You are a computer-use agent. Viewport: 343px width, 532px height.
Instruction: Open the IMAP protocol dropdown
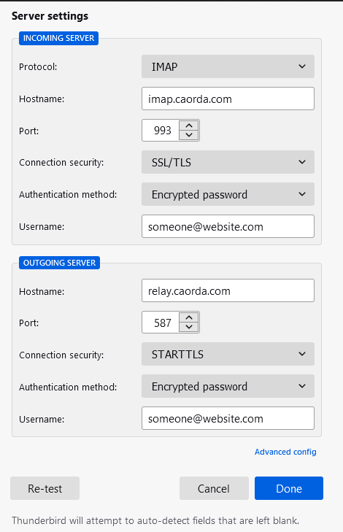pos(228,66)
